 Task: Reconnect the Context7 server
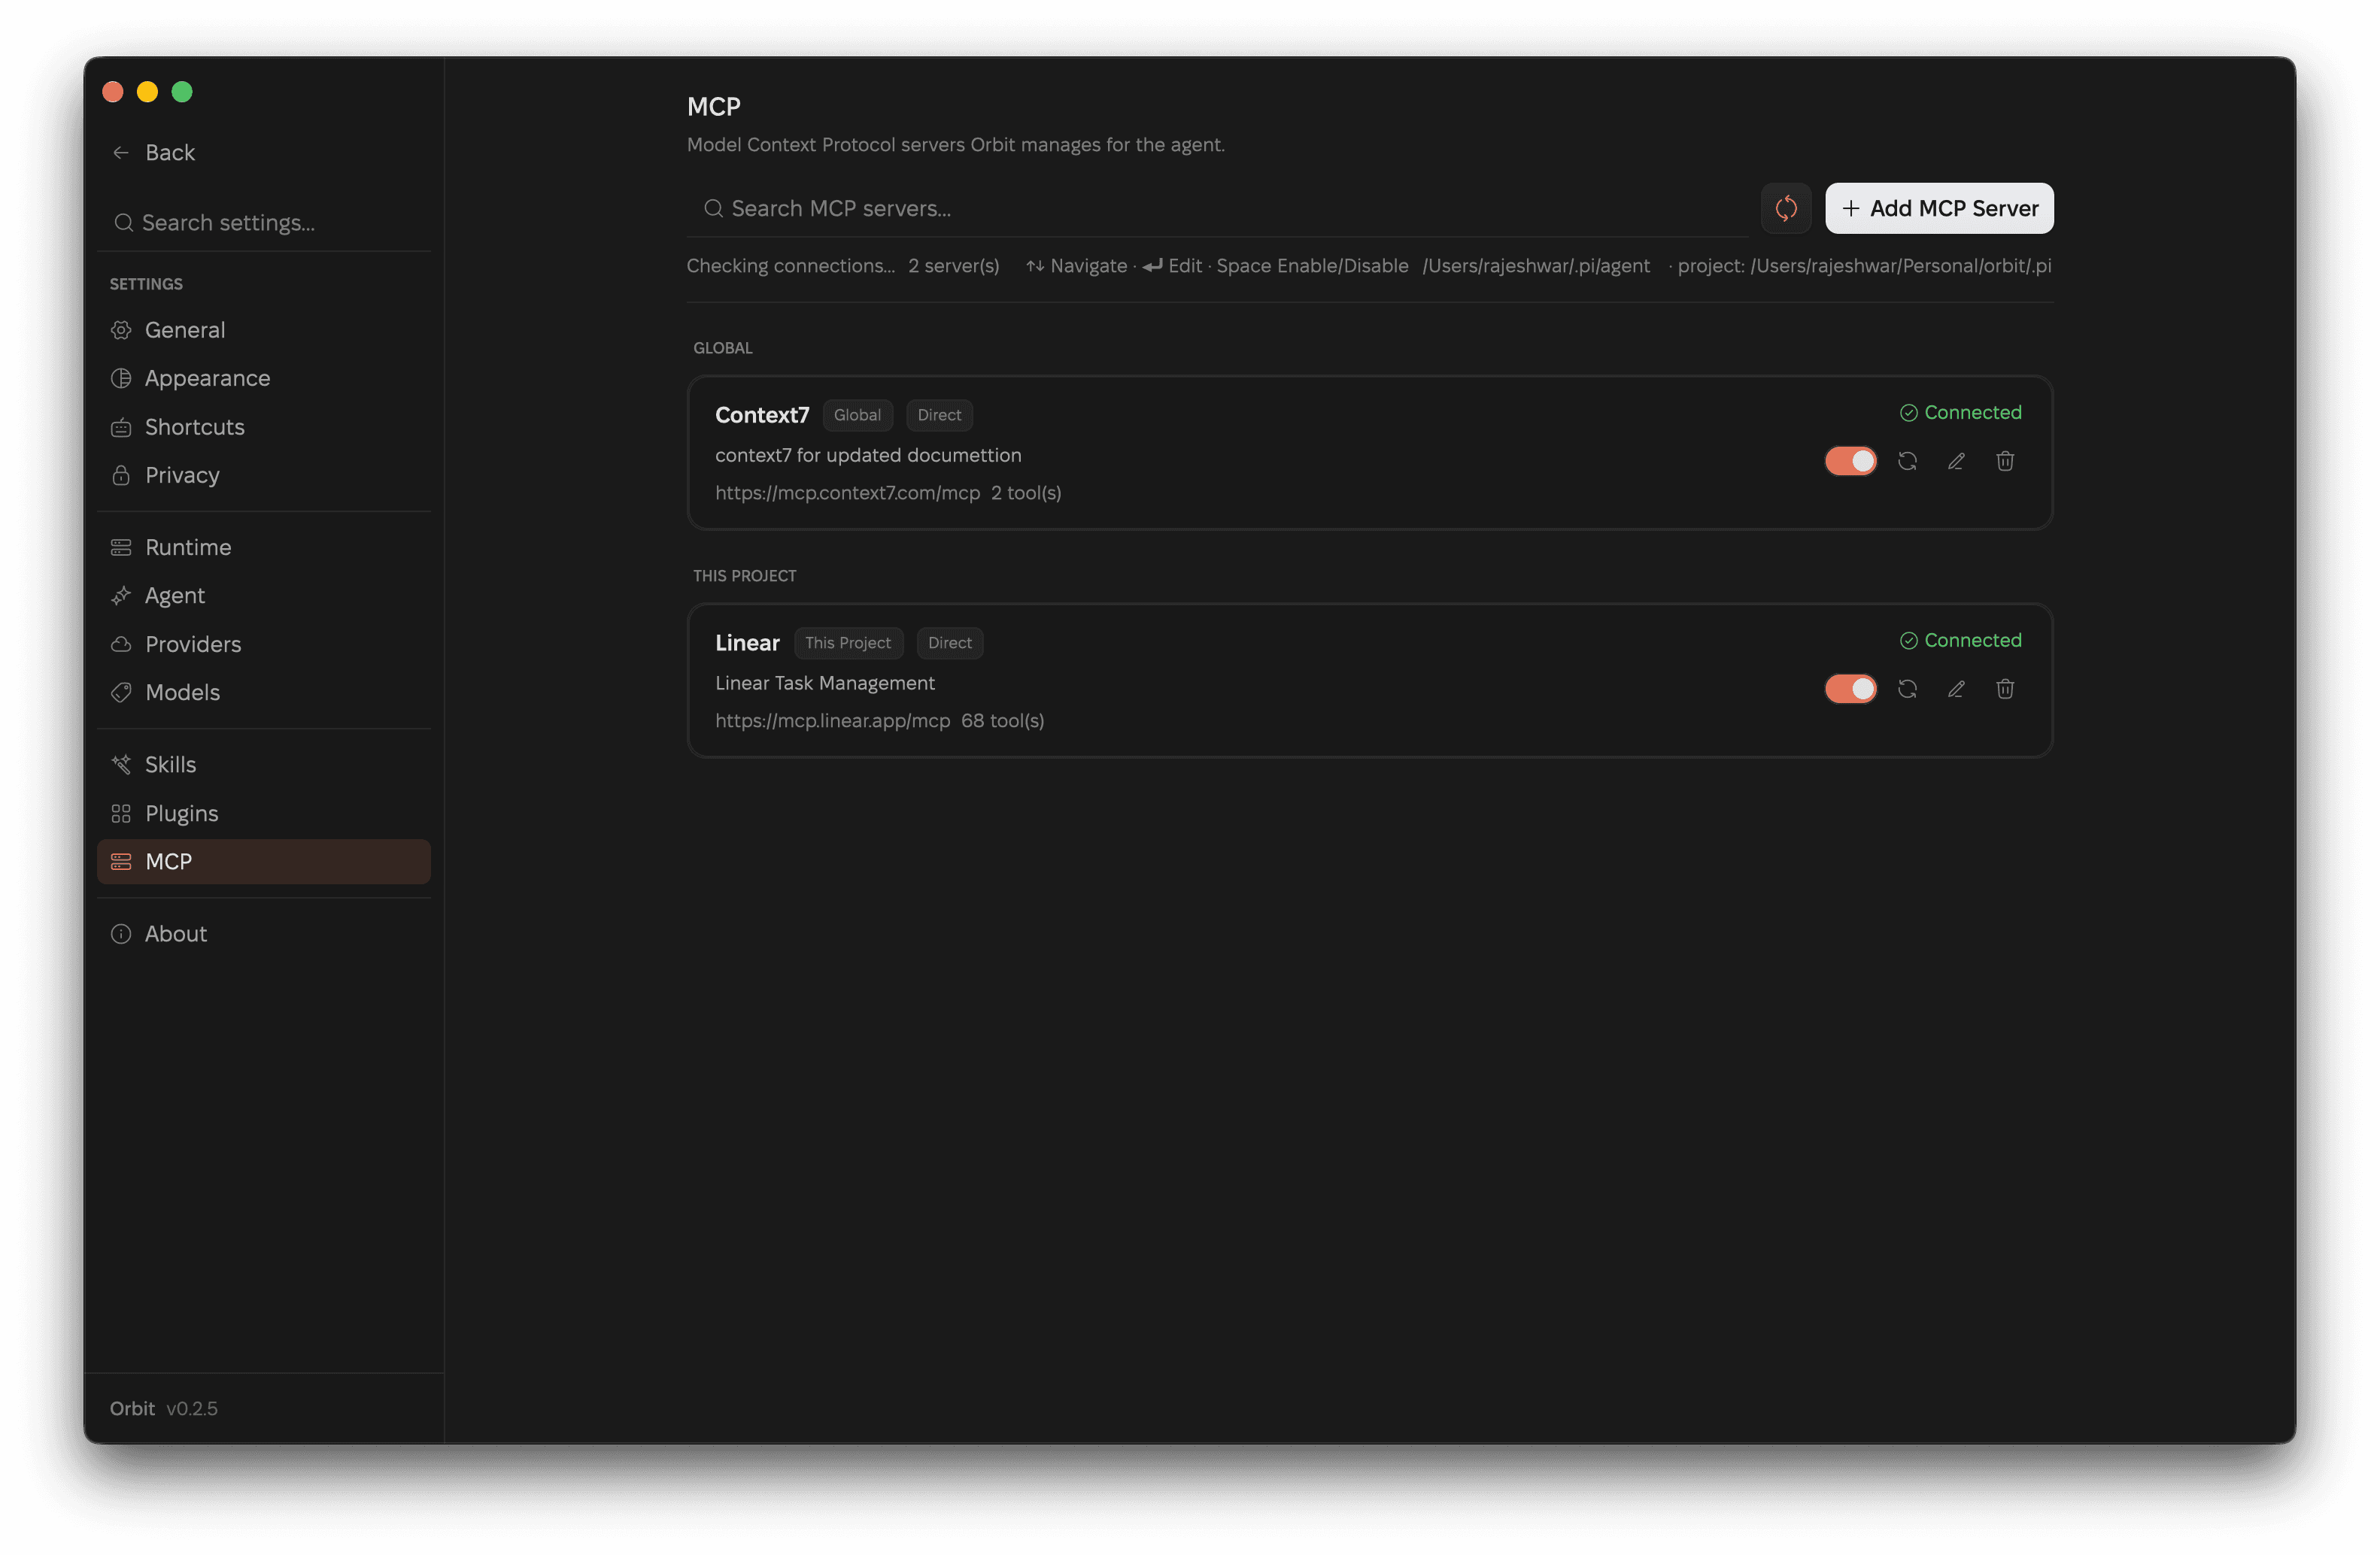(1907, 461)
